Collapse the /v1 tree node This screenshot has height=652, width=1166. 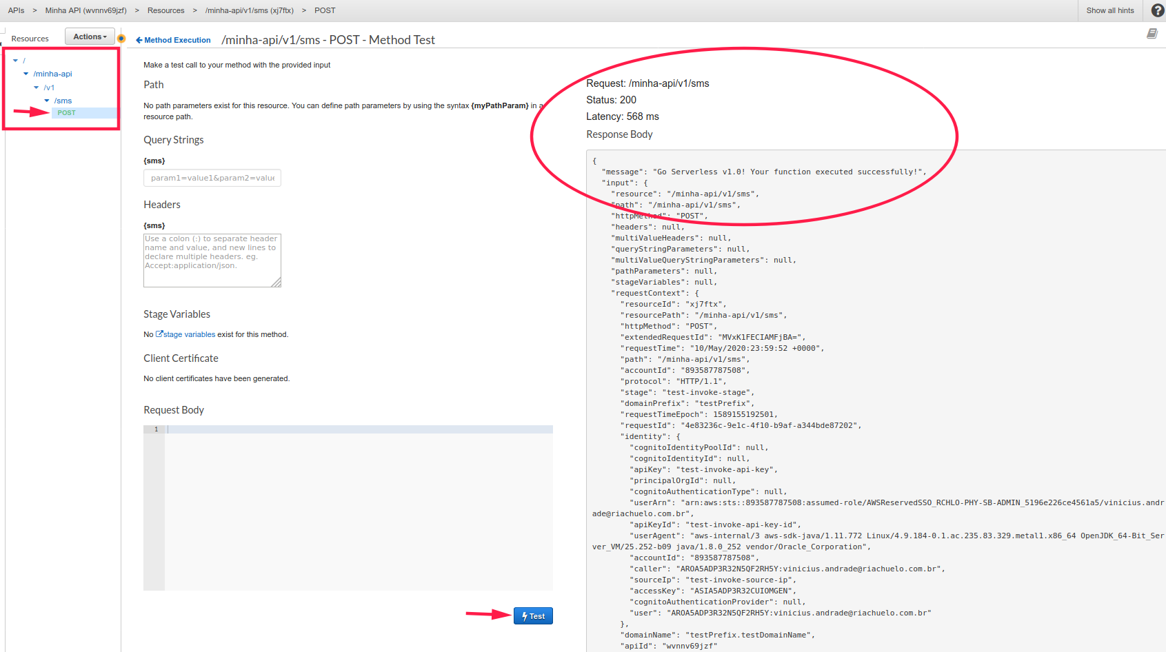[37, 88]
